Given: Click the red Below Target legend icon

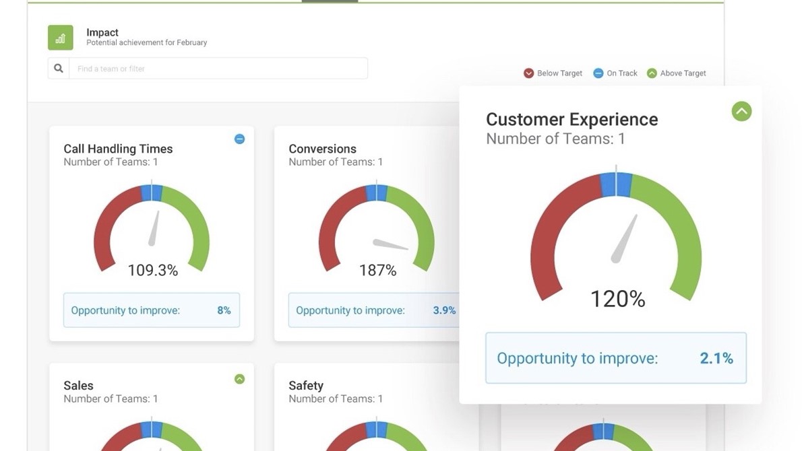Looking at the screenshot, I should pos(528,73).
